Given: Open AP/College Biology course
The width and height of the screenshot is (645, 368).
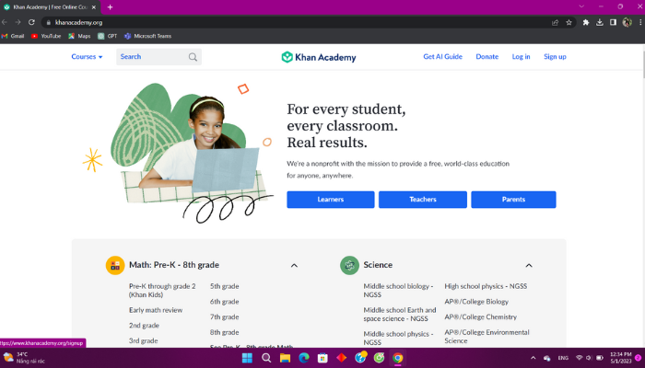Looking at the screenshot, I should pos(476,302).
